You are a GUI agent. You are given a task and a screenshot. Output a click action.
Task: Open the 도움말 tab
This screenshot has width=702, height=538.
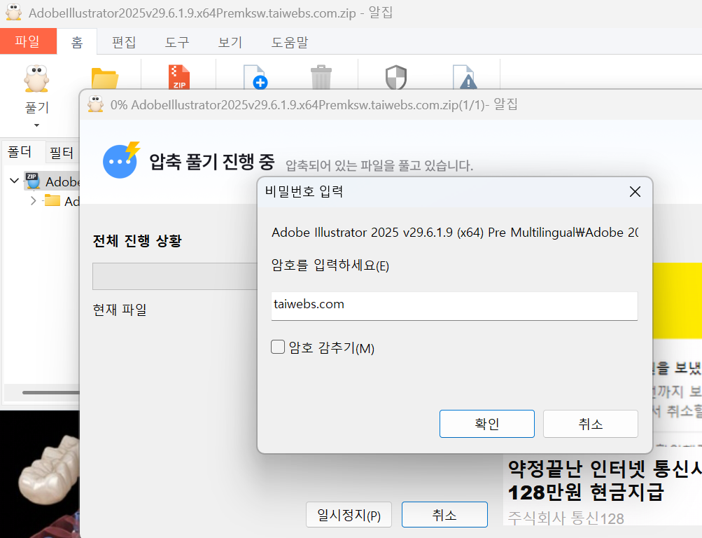click(x=290, y=42)
